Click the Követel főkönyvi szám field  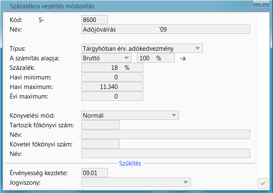[101, 144]
